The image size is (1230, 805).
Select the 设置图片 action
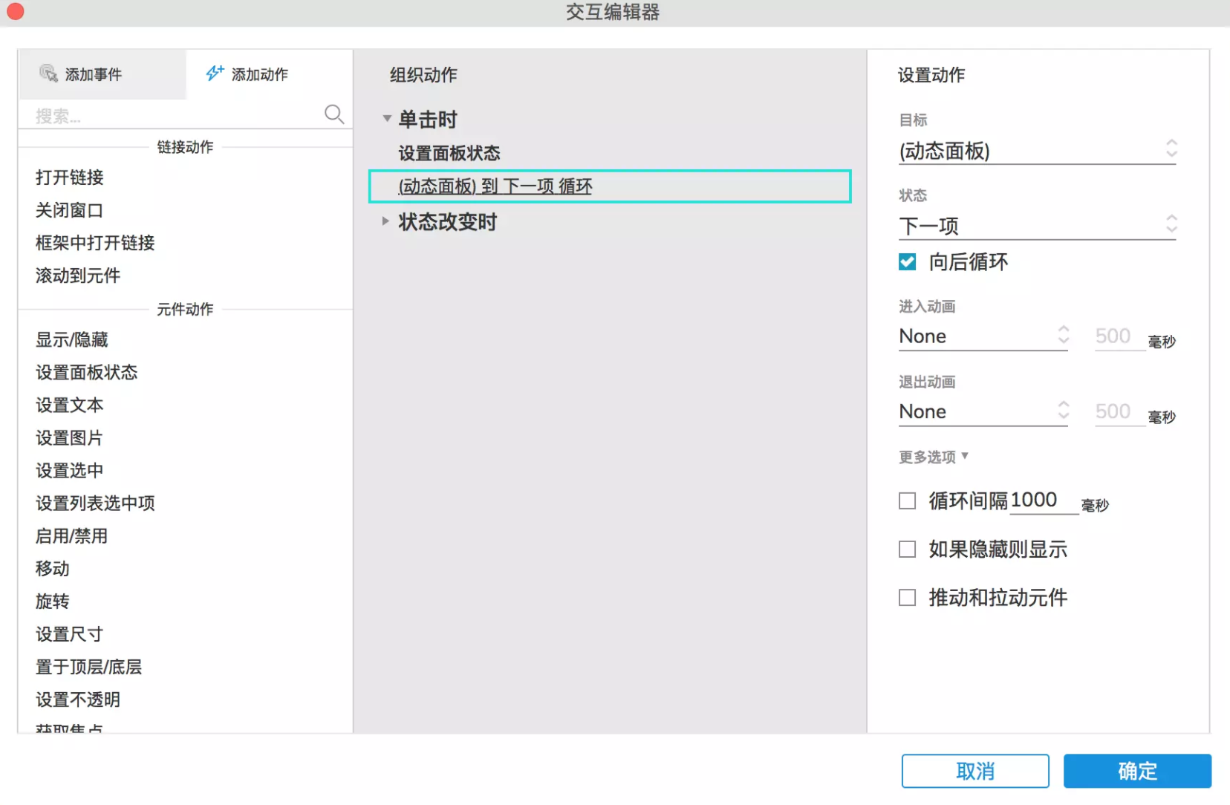coord(70,438)
